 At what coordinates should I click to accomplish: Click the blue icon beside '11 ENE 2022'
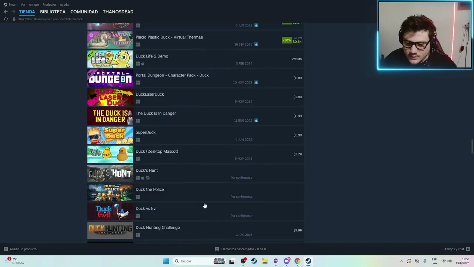pos(256,121)
